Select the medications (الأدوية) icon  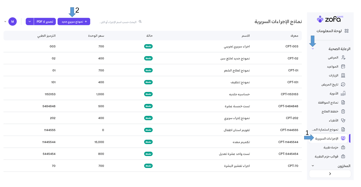click(x=343, y=93)
